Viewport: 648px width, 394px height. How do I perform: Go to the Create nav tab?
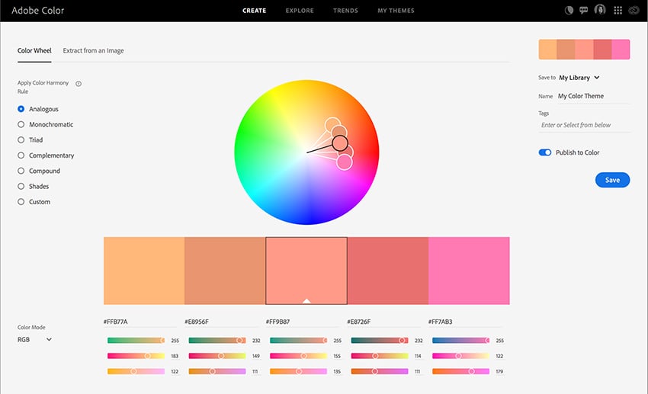(254, 11)
